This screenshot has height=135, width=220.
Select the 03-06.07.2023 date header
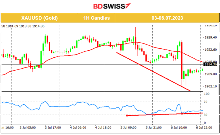pyautogui.click(x=167, y=18)
